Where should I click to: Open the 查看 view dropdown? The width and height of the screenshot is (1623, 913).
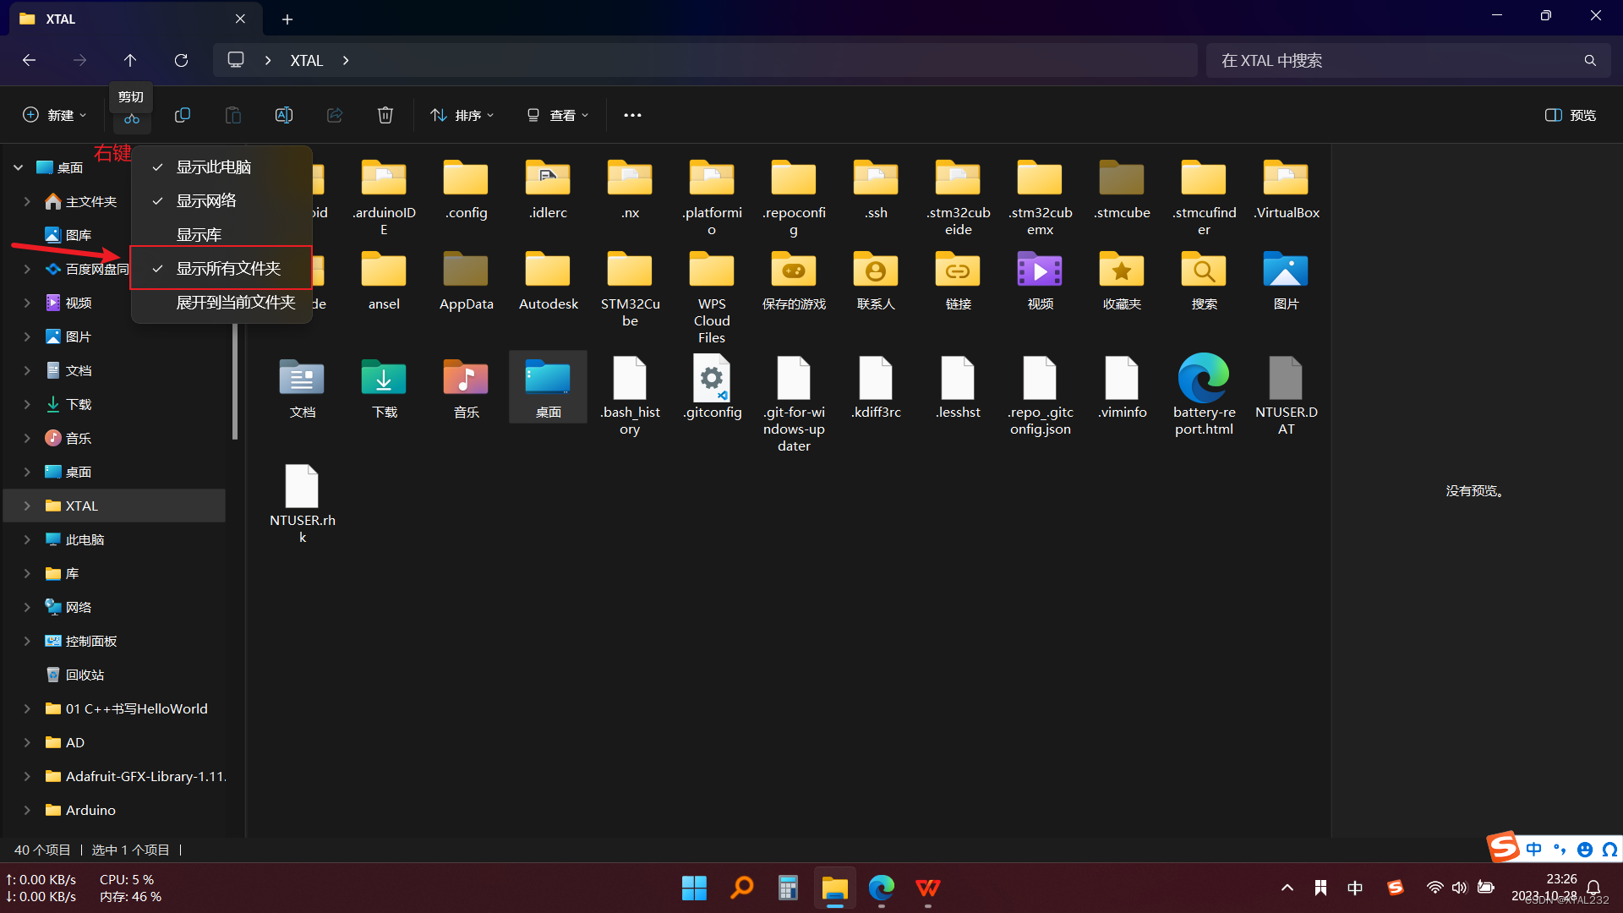point(558,115)
